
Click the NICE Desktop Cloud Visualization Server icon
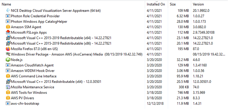point(8,10)
